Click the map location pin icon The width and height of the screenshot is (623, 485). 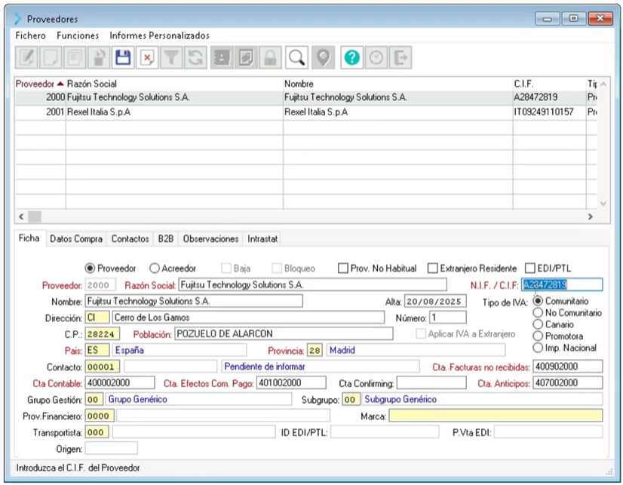point(323,58)
